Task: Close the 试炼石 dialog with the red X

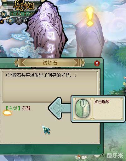Action: [x=97, y=63]
